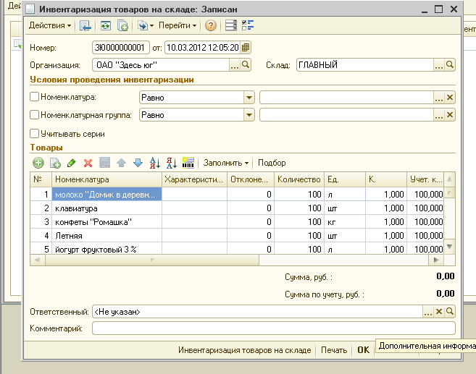The width and height of the screenshot is (476, 374).
Task: Click the checklist view toolbar icon
Action: [x=248, y=25]
